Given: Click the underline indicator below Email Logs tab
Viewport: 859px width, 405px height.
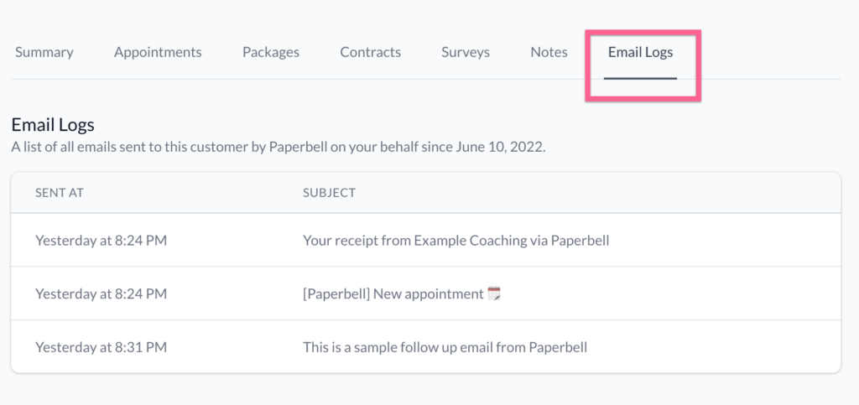Looking at the screenshot, I should coord(640,78).
